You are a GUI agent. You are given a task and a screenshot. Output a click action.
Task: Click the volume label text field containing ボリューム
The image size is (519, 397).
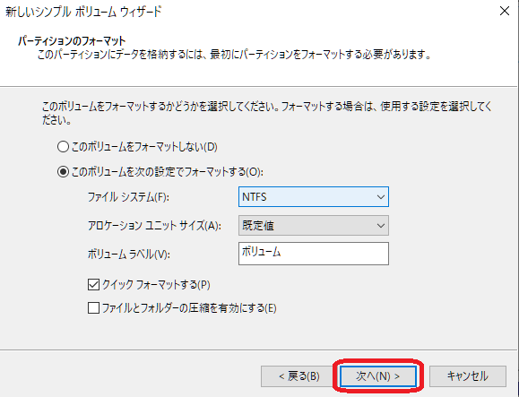(x=314, y=254)
